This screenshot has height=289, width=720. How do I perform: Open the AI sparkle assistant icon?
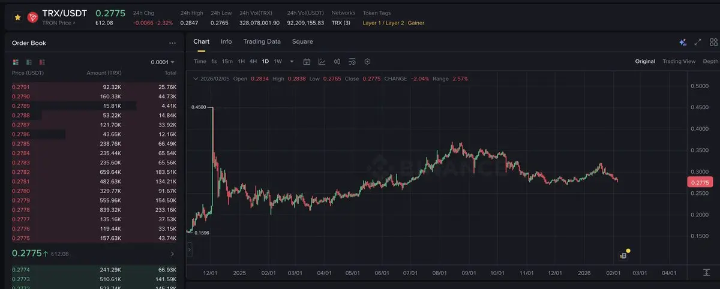pos(682,42)
